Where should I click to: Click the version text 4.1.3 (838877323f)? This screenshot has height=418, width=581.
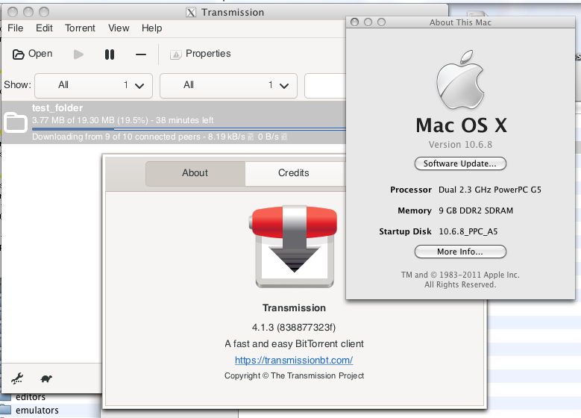click(294, 328)
